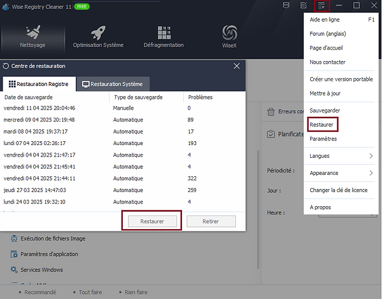Image resolution: width=382 pixels, height=299 pixels.
Task: Click the Erreurs trash bin icon
Action: click(271, 112)
